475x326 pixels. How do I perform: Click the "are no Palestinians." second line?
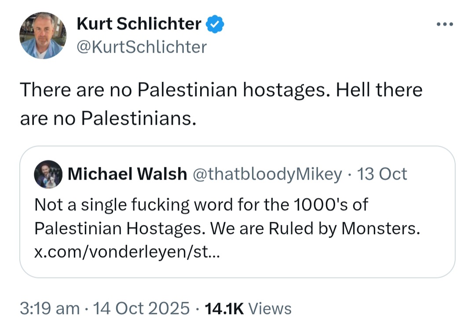click(108, 118)
